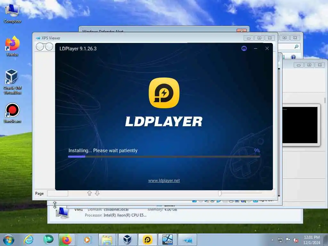Open the Computer desktop icon

[12, 13]
